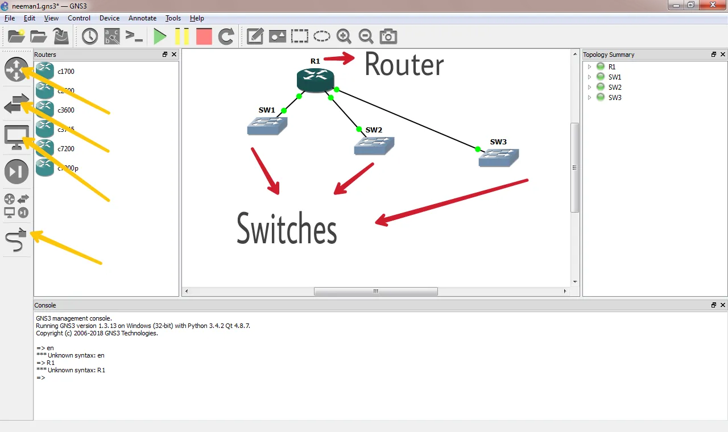Open the Edit menu
Screen dimensions: 728x432
30,18
